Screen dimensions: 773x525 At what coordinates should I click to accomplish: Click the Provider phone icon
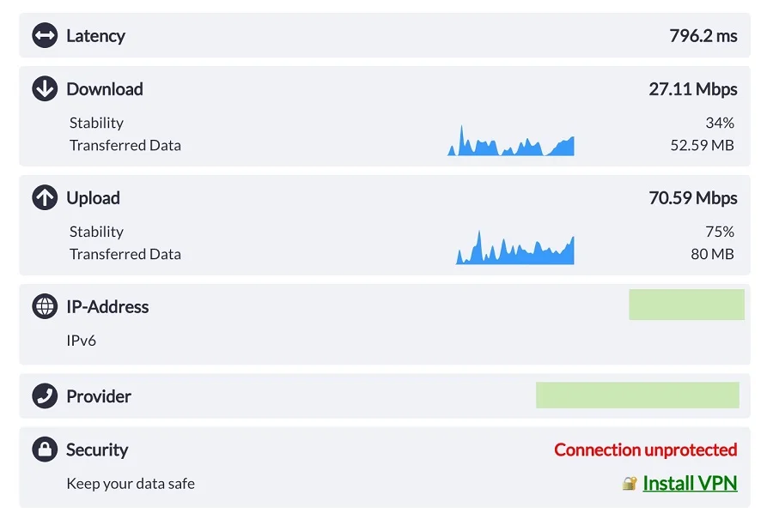[x=45, y=396]
